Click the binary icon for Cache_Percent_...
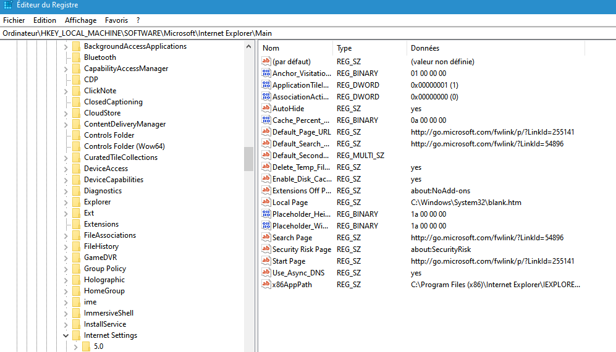This screenshot has height=352, width=616. [266, 120]
